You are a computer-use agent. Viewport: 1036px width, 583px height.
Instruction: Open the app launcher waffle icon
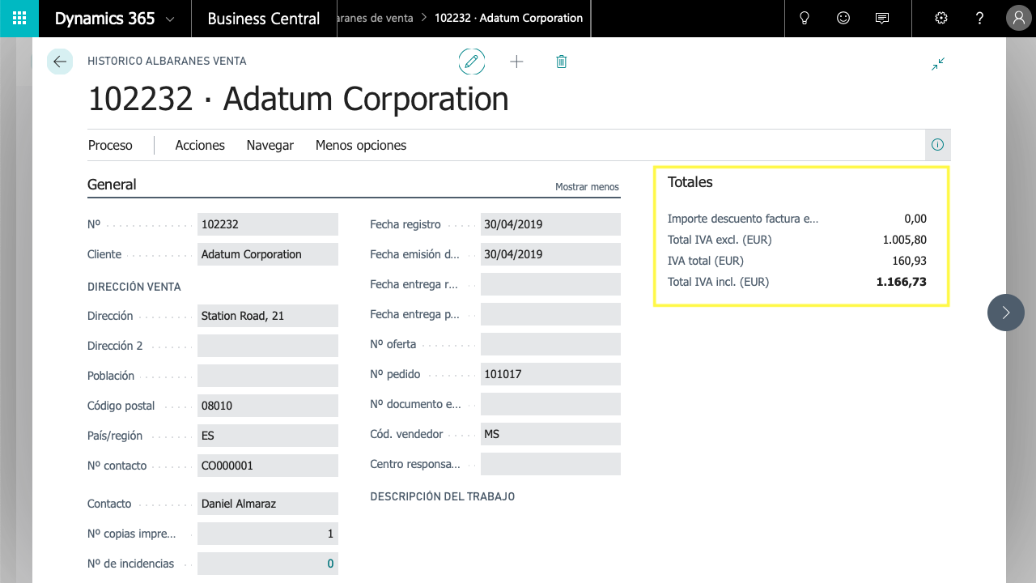(x=19, y=19)
